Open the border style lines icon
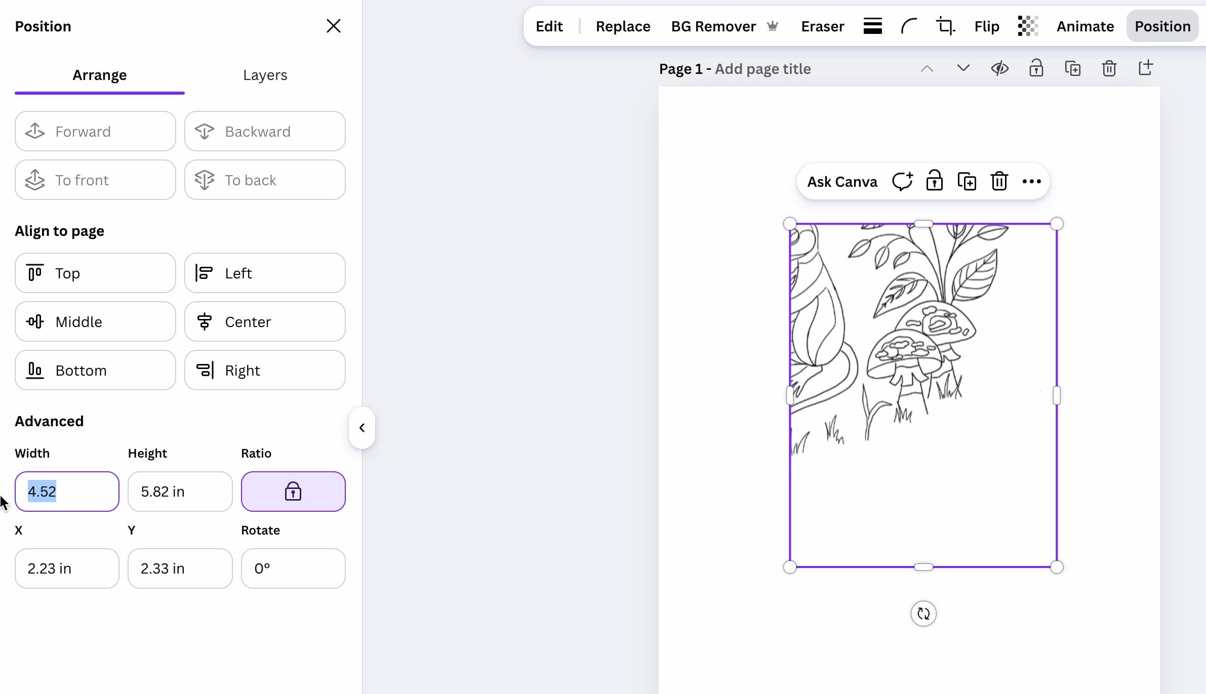This screenshot has width=1206, height=694. tap(872, 26)
